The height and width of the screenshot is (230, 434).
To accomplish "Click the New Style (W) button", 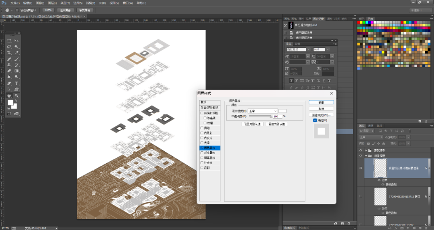I will pos(321,115).
